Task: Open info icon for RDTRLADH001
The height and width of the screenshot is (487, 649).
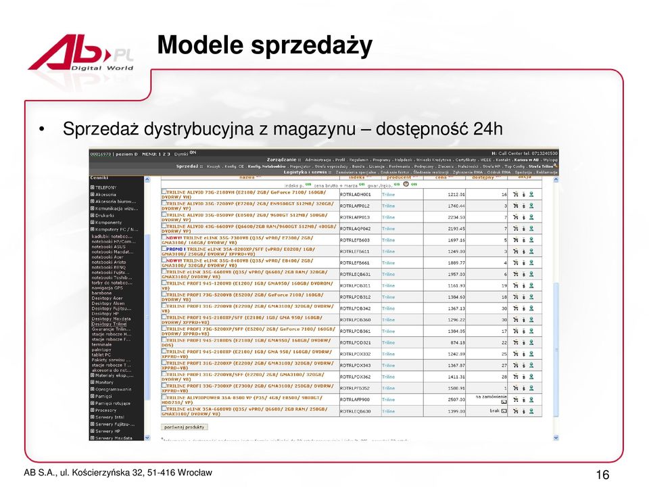Action: coord(523,194)
